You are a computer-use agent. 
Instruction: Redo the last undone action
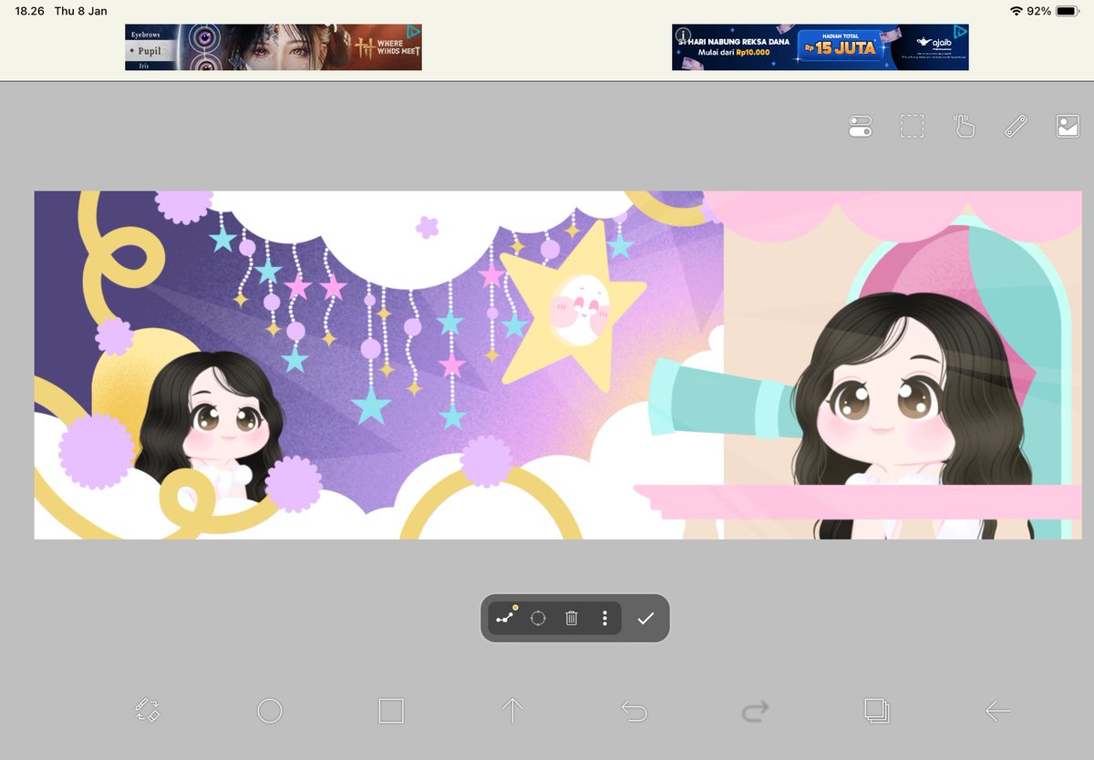click(756, 712)
